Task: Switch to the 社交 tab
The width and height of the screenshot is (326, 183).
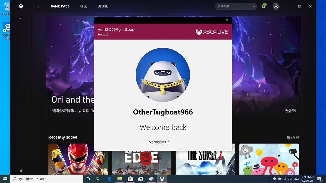Action: coord(83,6)
